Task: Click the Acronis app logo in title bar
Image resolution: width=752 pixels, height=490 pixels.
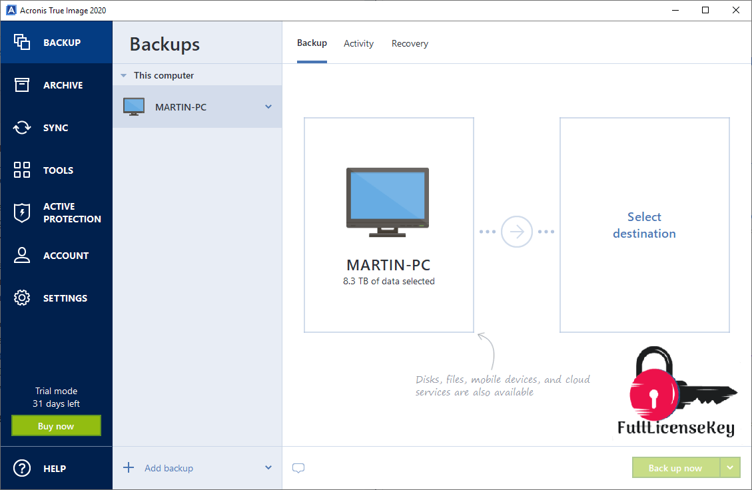Action: point(11,10)
